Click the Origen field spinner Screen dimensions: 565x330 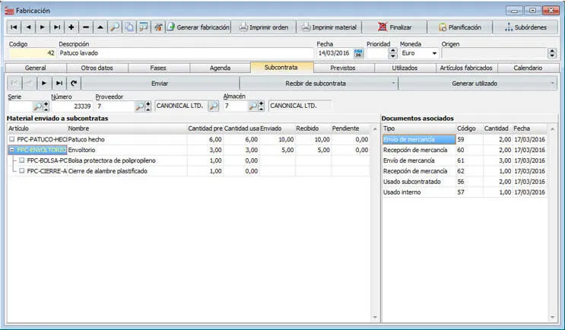click(552, 53)
